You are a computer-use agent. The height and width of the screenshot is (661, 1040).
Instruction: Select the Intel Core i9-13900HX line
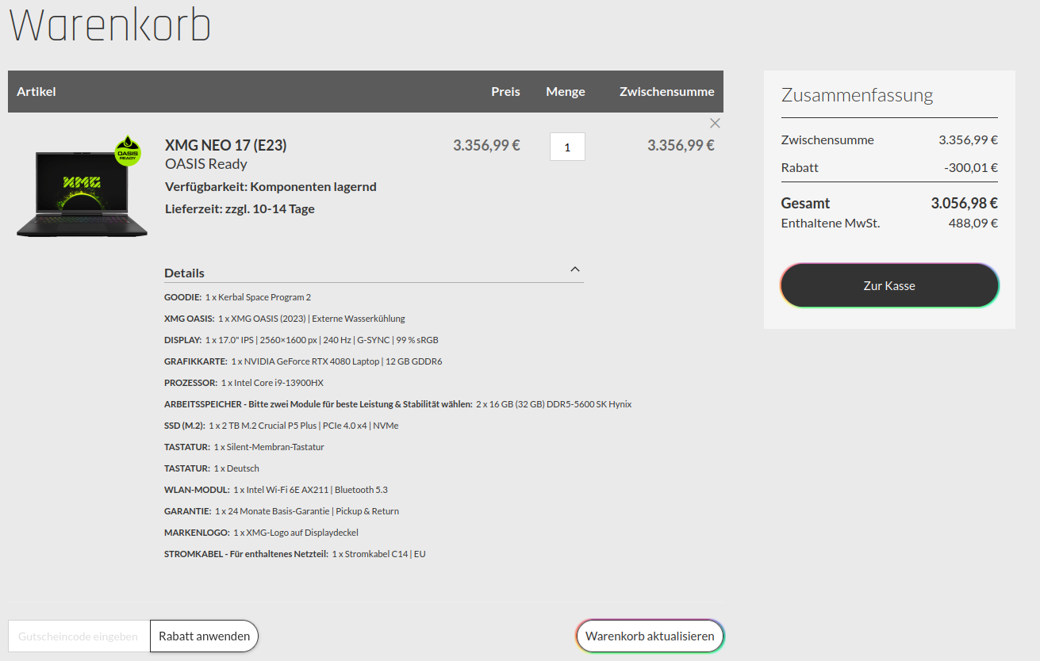(244, 383)
